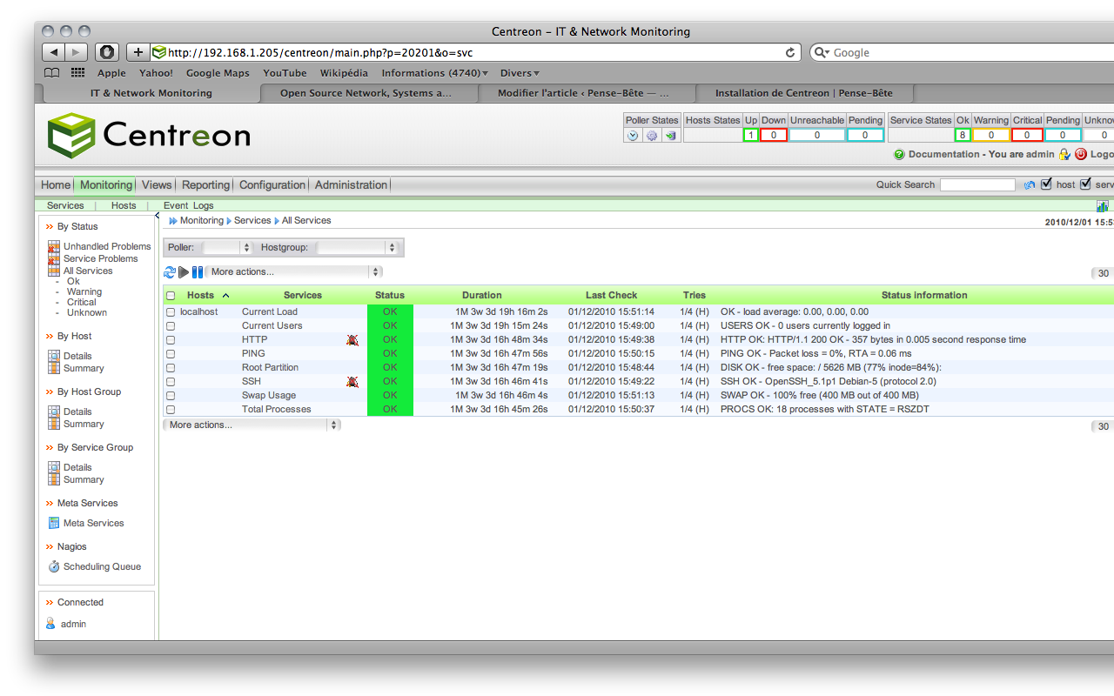Open the Reporting menu
The width and height of the screenshot is (1114, 696).
[x=205, y=184]
